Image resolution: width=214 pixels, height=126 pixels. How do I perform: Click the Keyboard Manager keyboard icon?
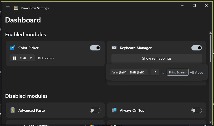pos(114,48)
